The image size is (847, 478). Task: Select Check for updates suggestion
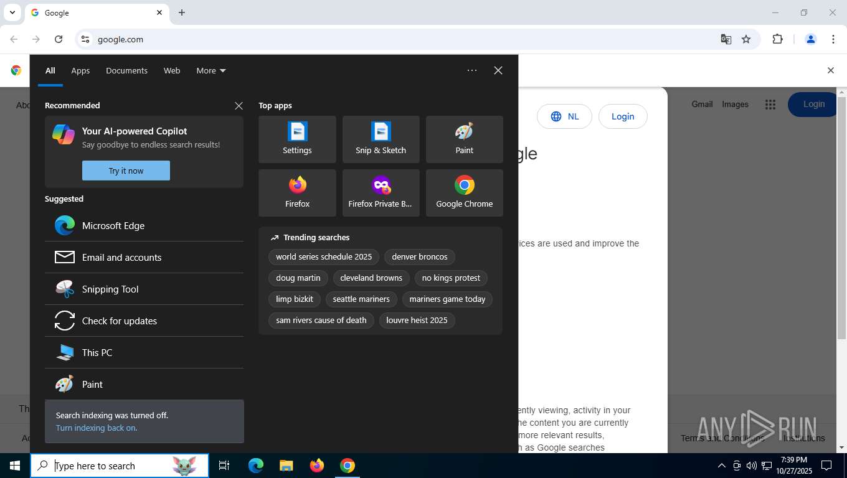pos(144,321)
